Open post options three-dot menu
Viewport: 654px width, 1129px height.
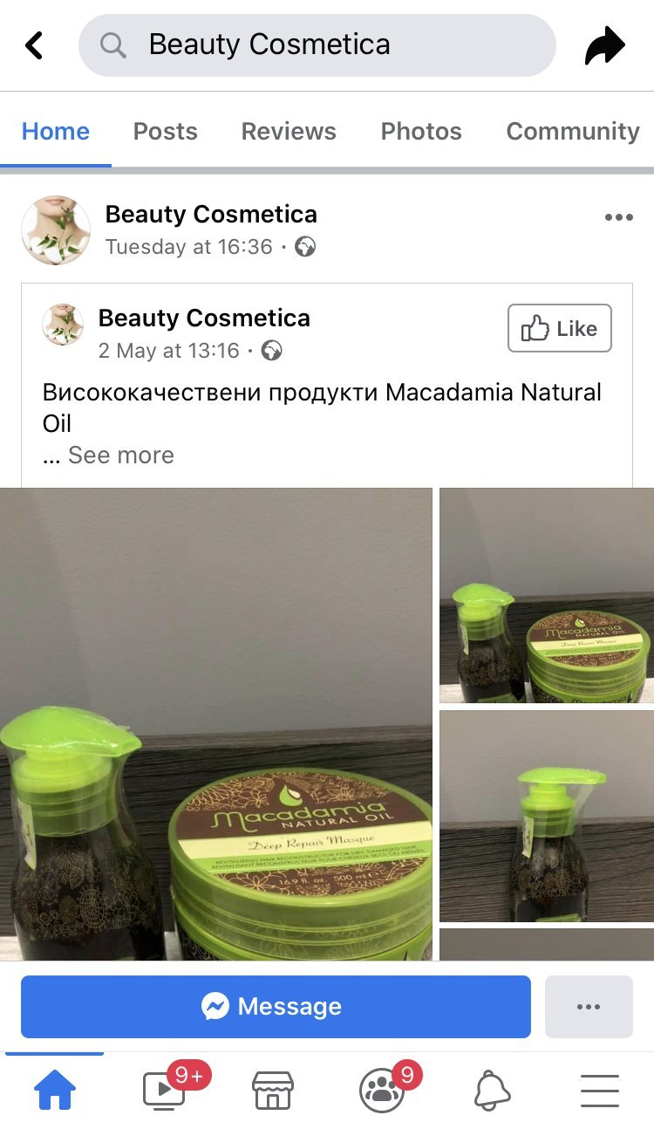coord(619,217)
